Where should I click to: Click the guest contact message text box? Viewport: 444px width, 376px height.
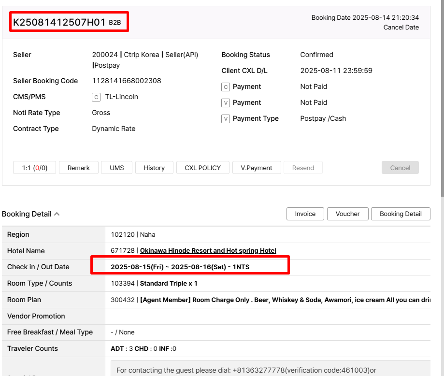271,369
